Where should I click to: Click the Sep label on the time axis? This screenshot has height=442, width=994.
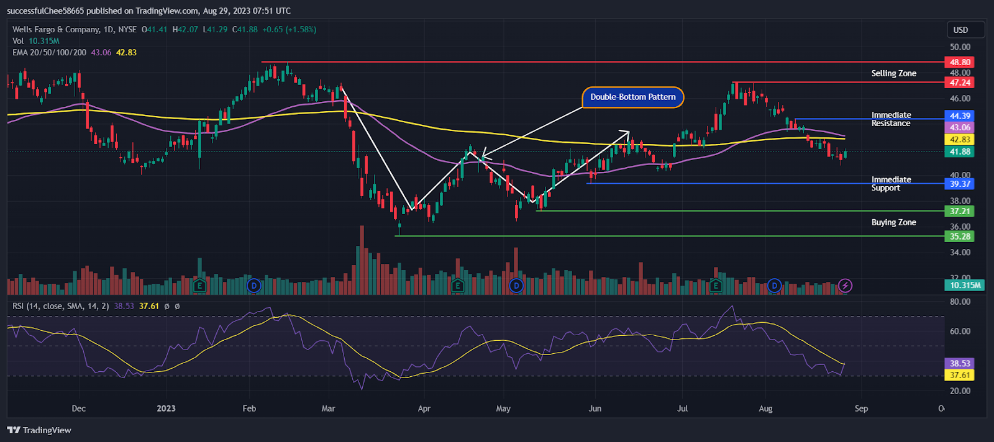click(861, 408)
